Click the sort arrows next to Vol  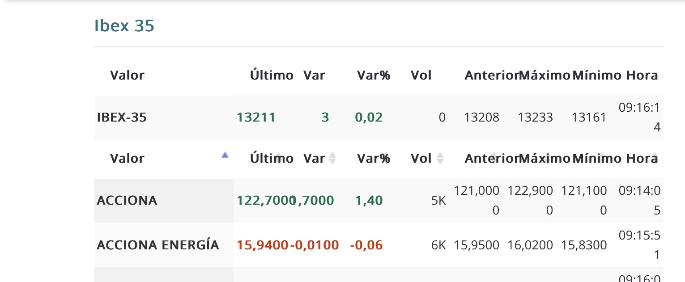click(440, 158)
